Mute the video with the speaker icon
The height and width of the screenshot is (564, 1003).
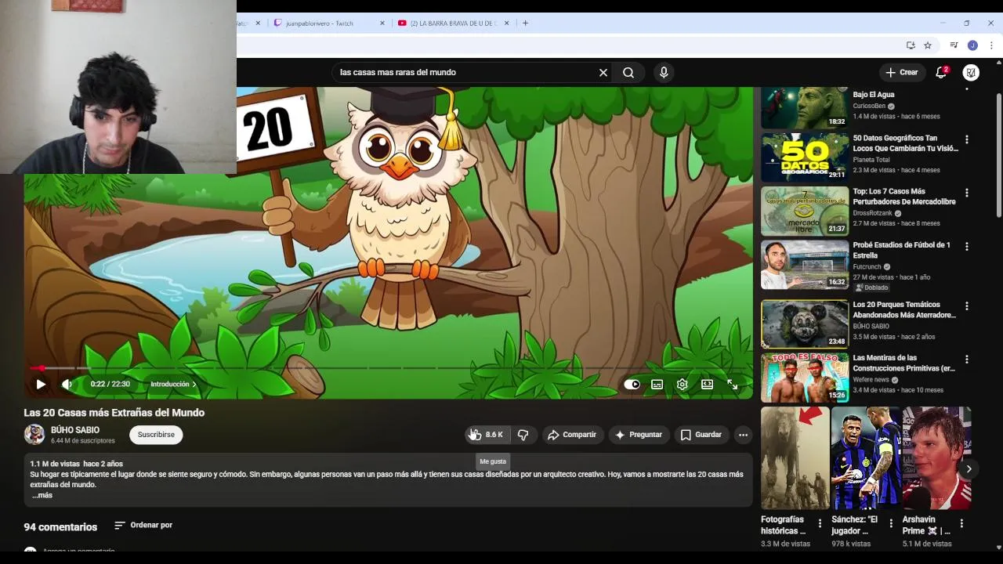coord(67,385)
